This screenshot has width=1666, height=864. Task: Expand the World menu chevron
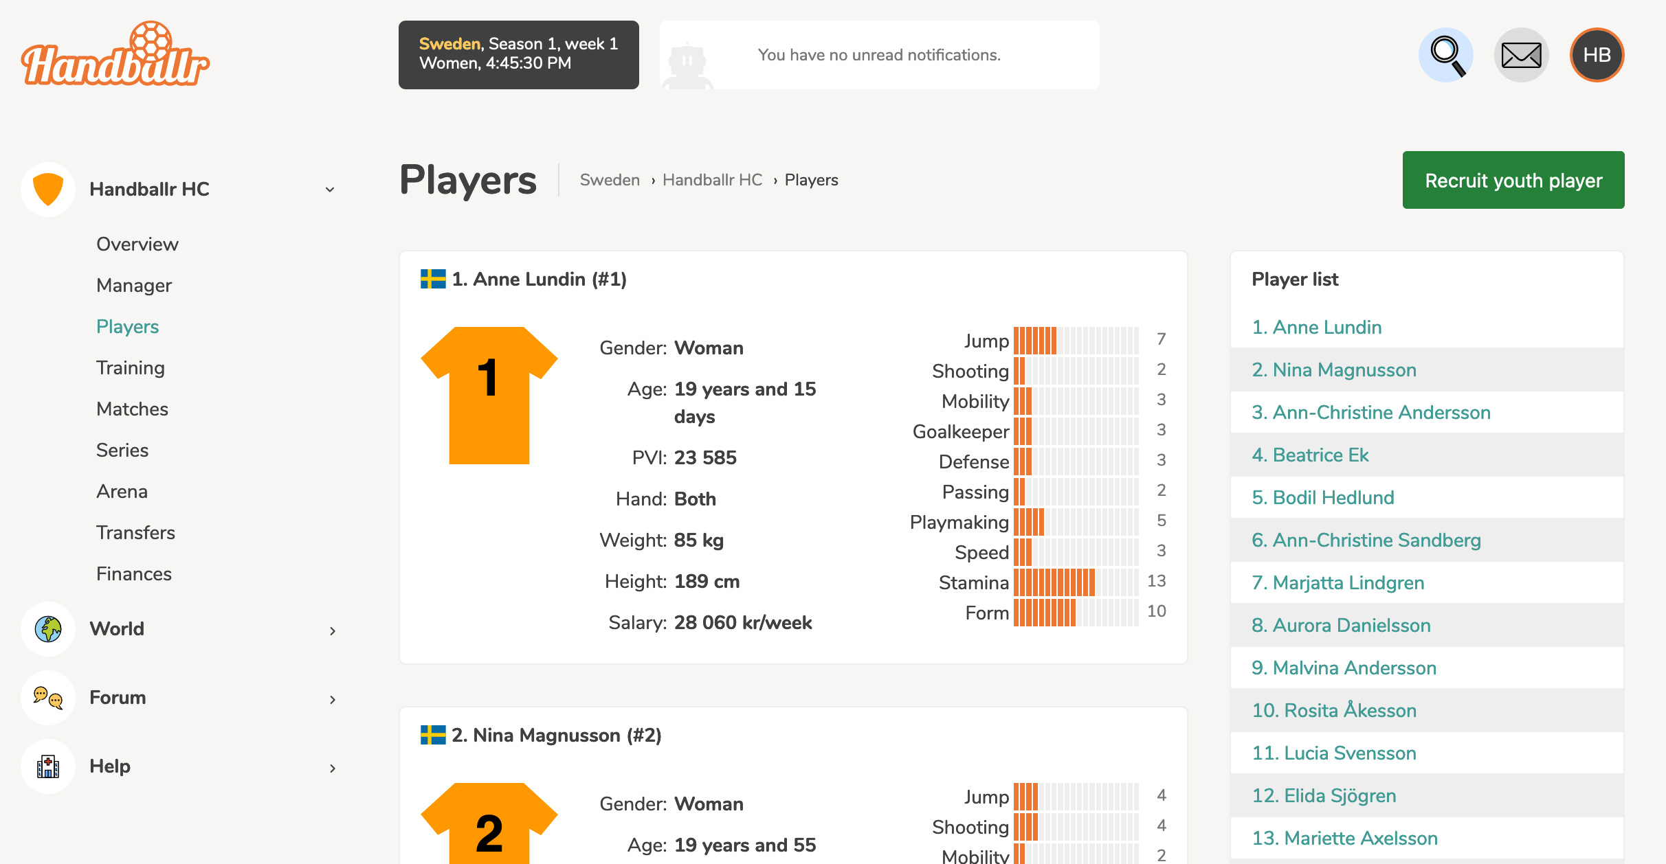(x=333, y=630)
